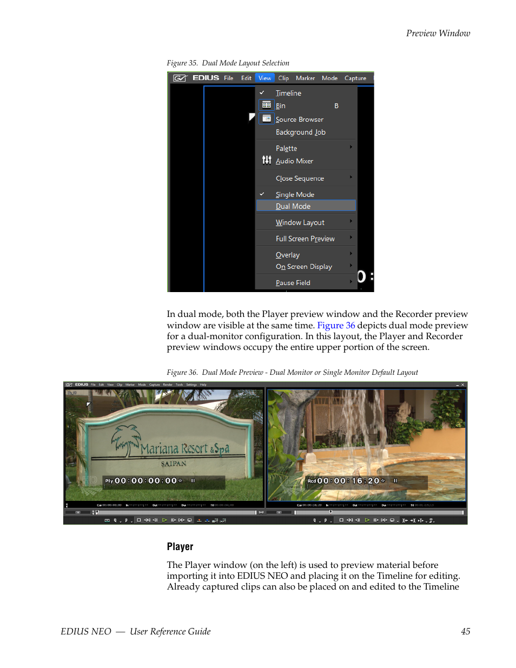Step to previous frame in Player

(x=155, y=520)
